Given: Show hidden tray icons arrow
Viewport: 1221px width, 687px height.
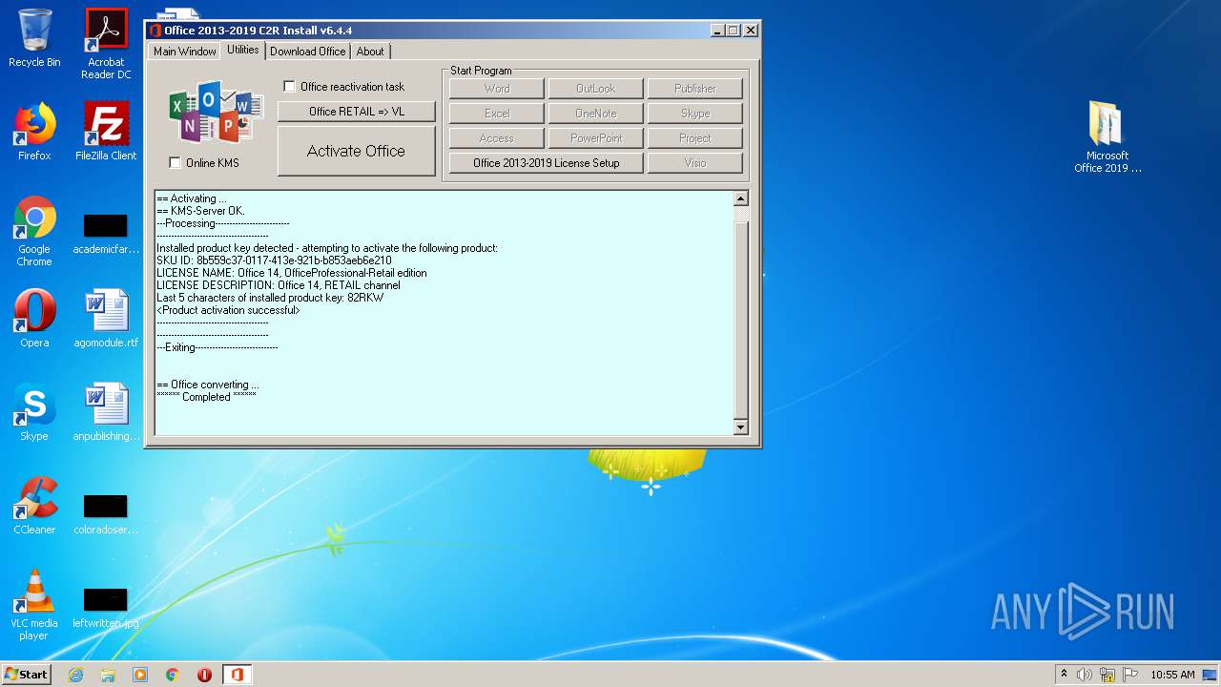Looking at the screenshot, I should coord(1064,675).
